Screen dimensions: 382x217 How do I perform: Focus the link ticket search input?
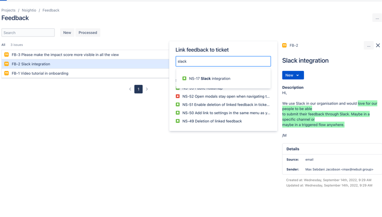[x=223, y=61]
